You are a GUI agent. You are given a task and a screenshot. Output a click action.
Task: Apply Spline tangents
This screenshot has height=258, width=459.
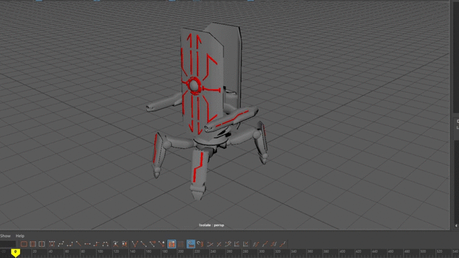click(x=61, y=244)
